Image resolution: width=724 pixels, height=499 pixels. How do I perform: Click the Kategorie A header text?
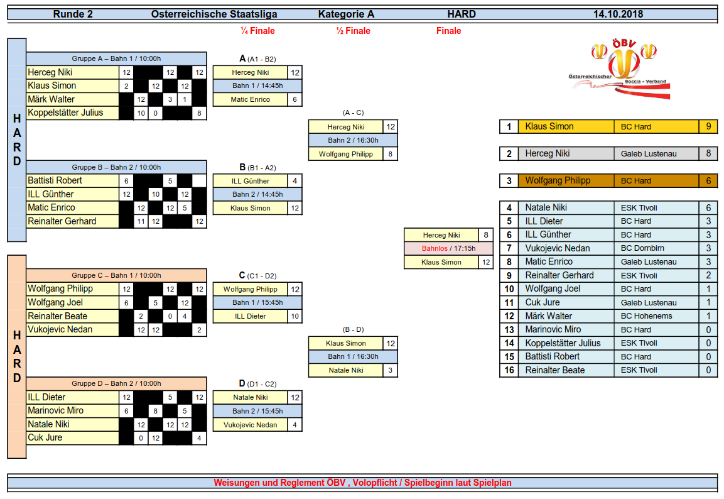click(x=346, y=14)
